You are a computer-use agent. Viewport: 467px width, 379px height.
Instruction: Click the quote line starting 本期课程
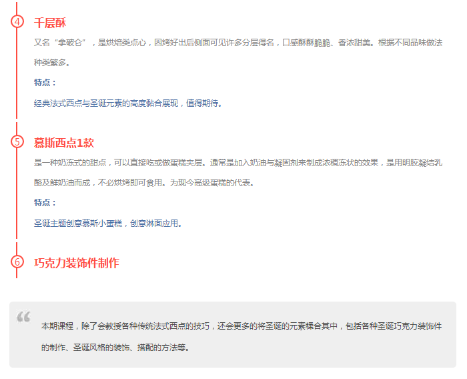pyautogui.click(x=242, y=326)
